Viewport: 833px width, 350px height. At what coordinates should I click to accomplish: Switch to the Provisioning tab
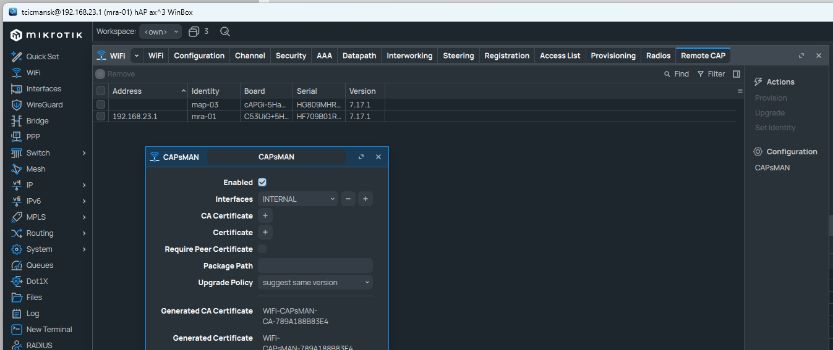click(613, 56)
